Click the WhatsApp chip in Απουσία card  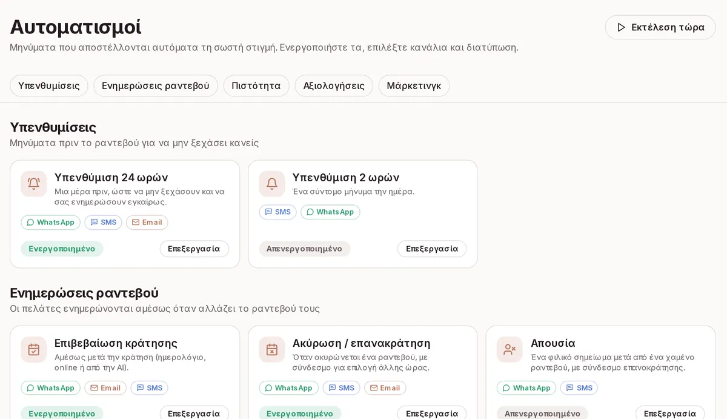coord(526,388)
